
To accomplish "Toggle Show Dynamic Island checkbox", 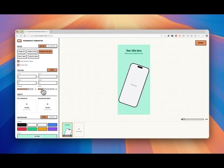I will pyautogui.click(x=18, y=61).
